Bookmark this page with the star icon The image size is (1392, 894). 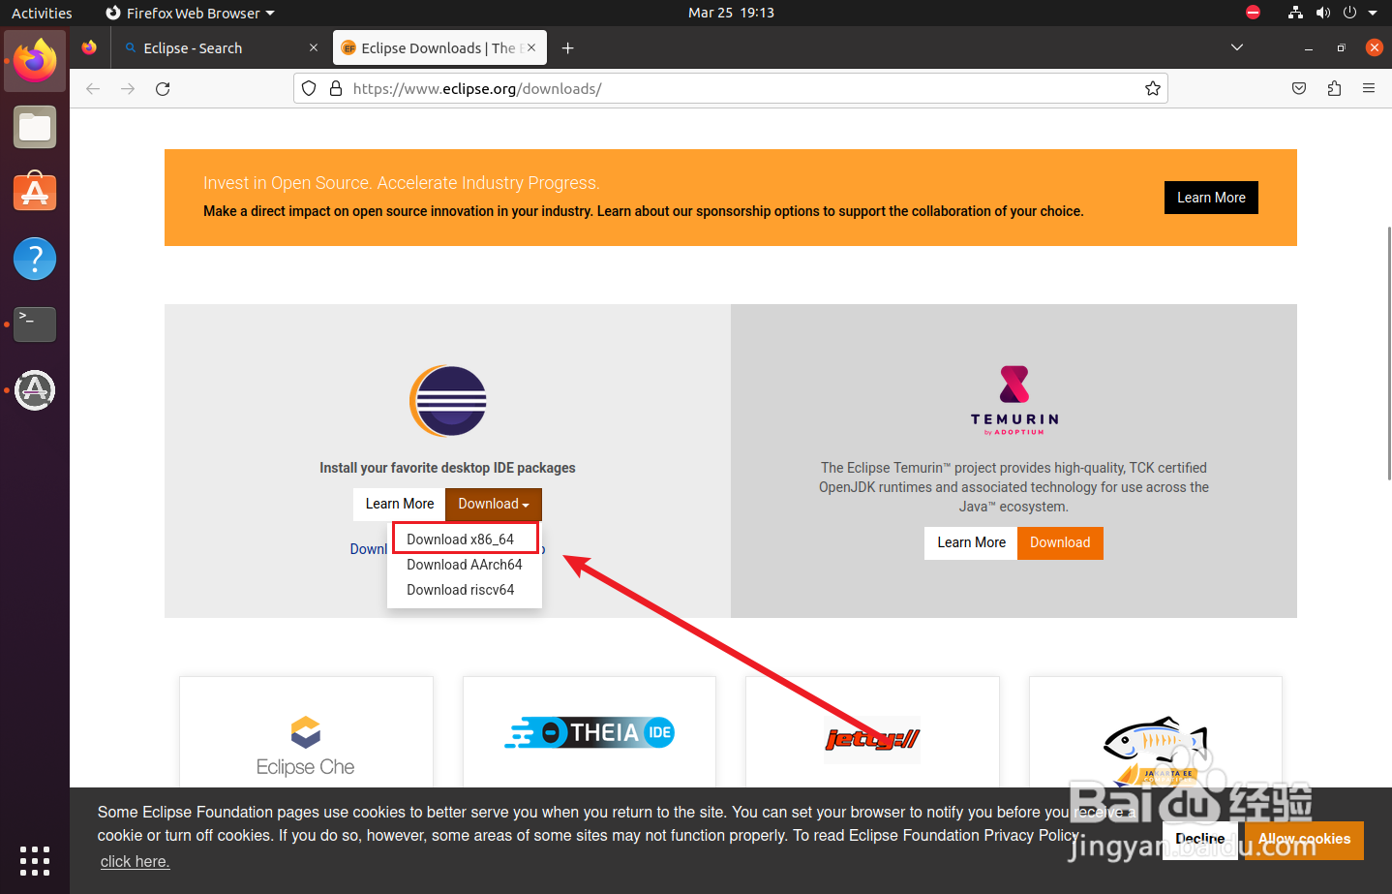(x=1153, y=89)
